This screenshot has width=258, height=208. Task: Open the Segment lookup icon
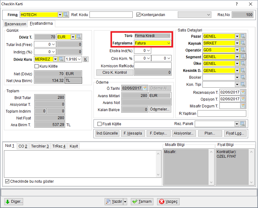[x=243, y=57]
